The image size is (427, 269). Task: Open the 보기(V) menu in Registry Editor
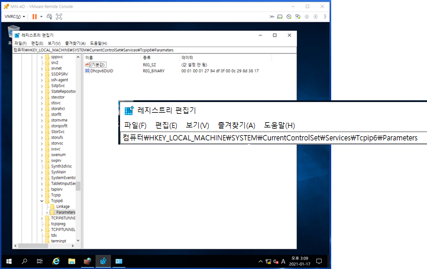point(54,43)
